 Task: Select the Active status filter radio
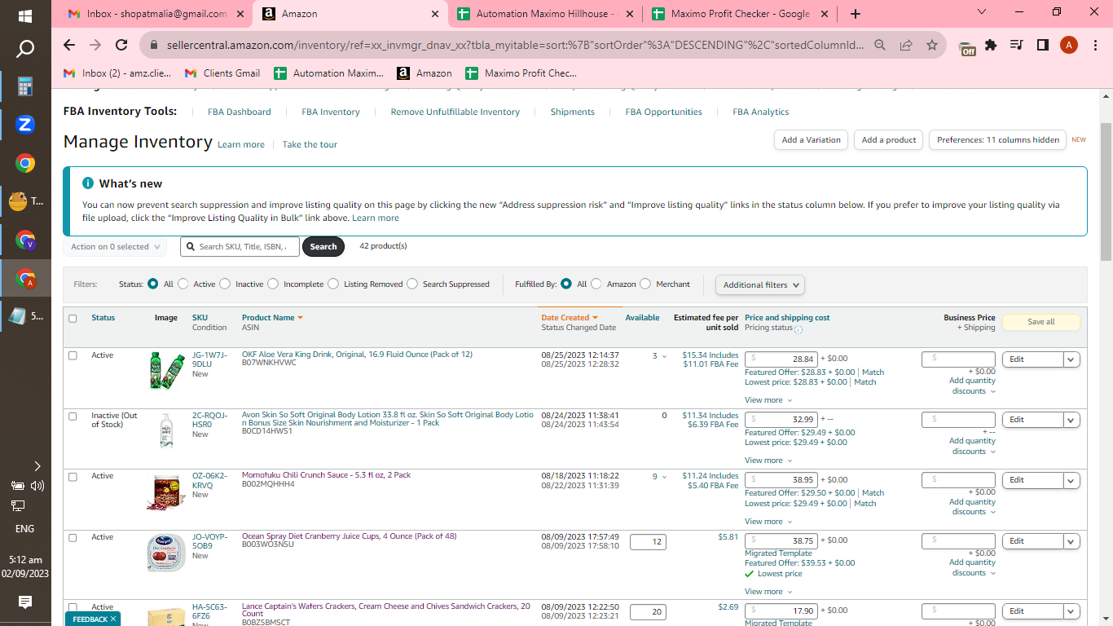pos(183,284)
